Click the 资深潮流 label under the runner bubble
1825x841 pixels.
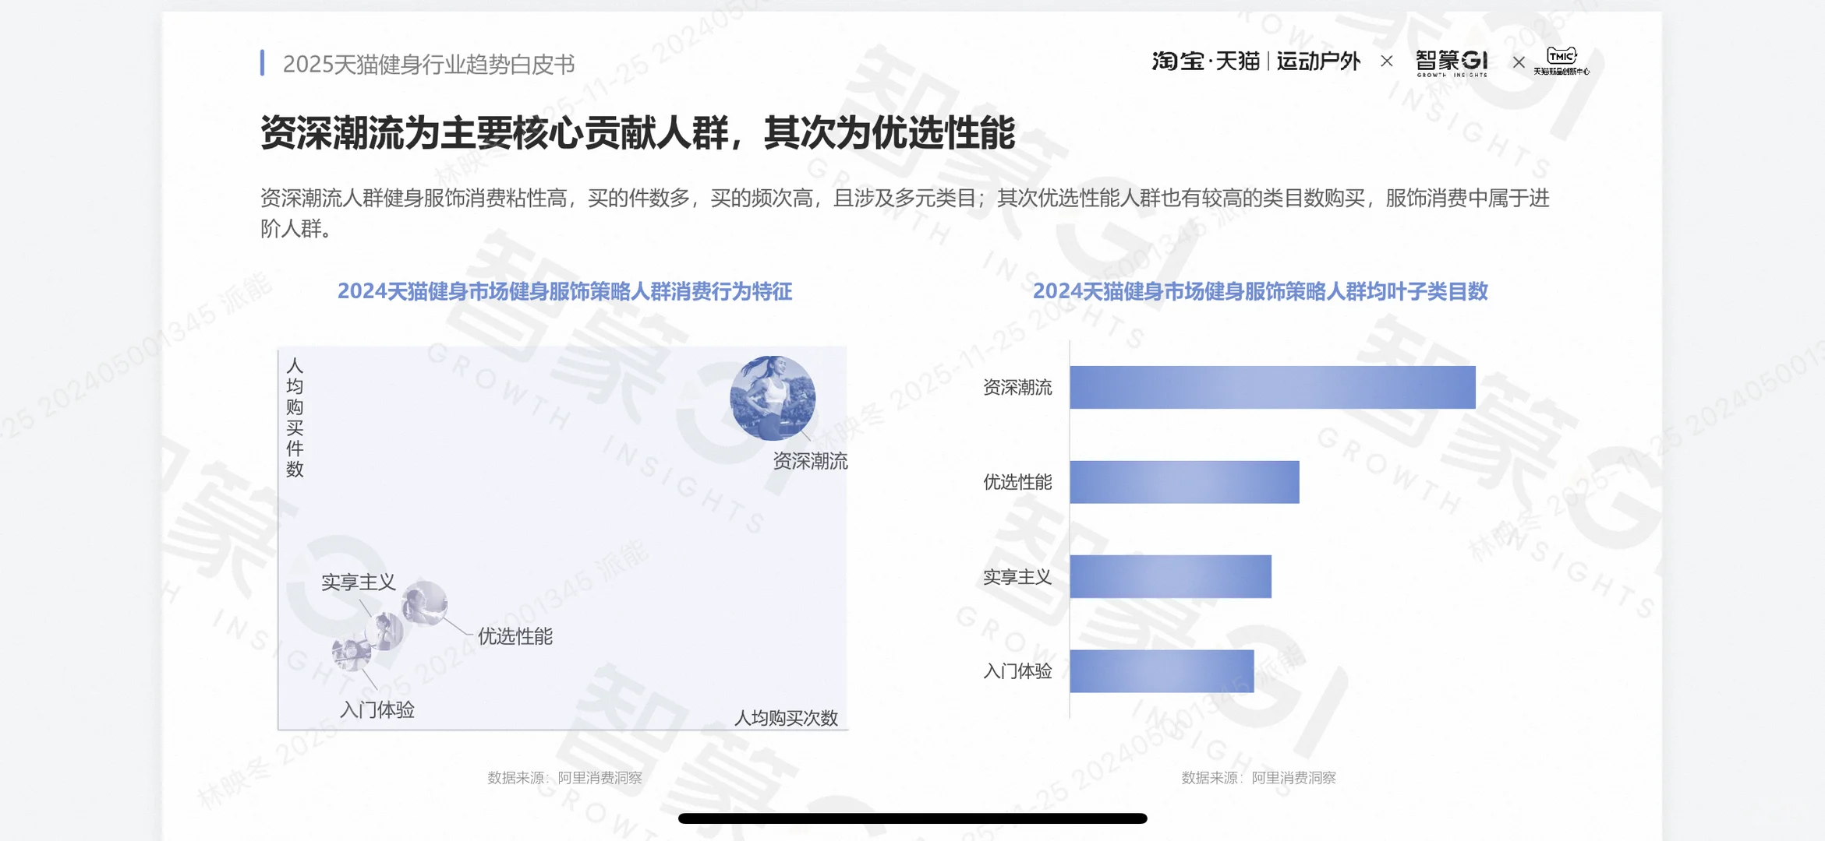pos(810,461)
